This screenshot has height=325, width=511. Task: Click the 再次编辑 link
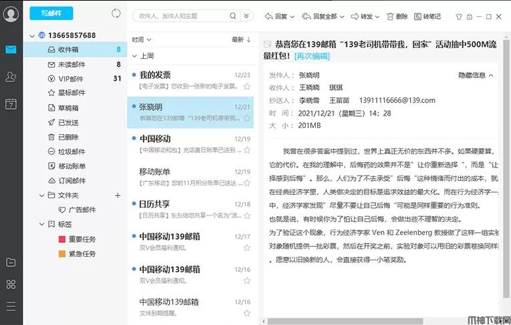pyautogui.click(x=312, y=56)
